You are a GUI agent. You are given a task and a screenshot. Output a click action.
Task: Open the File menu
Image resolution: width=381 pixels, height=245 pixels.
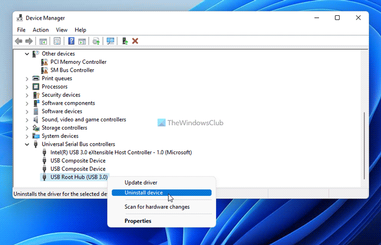pyautogui.click(x=21, y=30)
